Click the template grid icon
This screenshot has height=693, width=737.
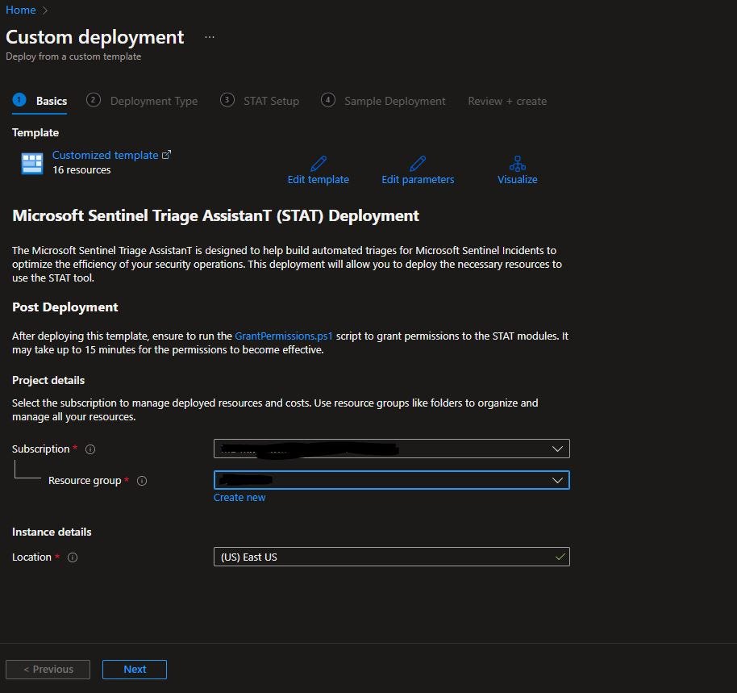[x=32, y=164]
